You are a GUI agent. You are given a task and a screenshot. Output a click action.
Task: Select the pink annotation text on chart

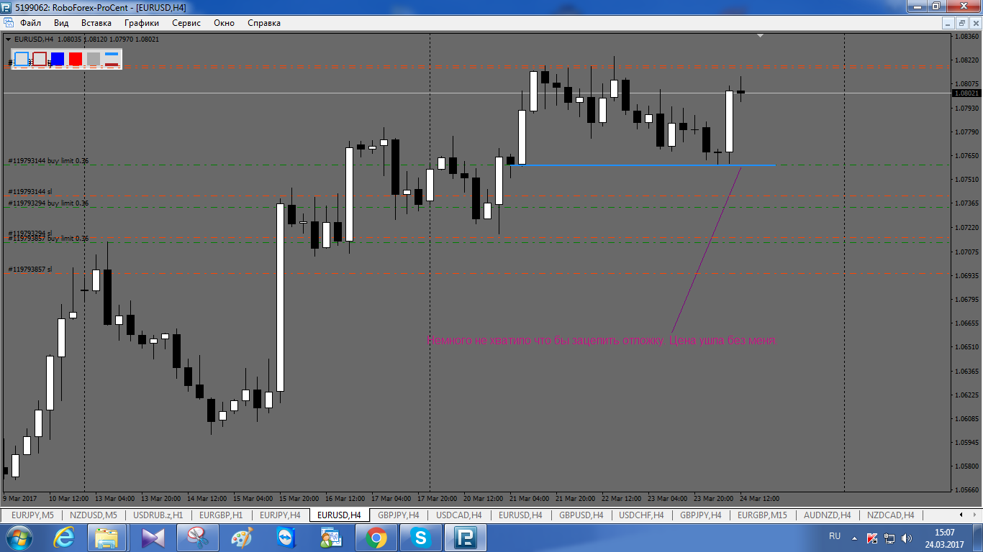pos(602,341)
